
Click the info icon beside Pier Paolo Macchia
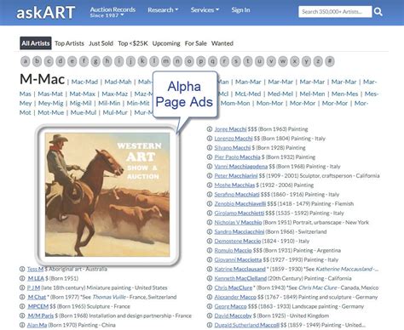[210, 157]
